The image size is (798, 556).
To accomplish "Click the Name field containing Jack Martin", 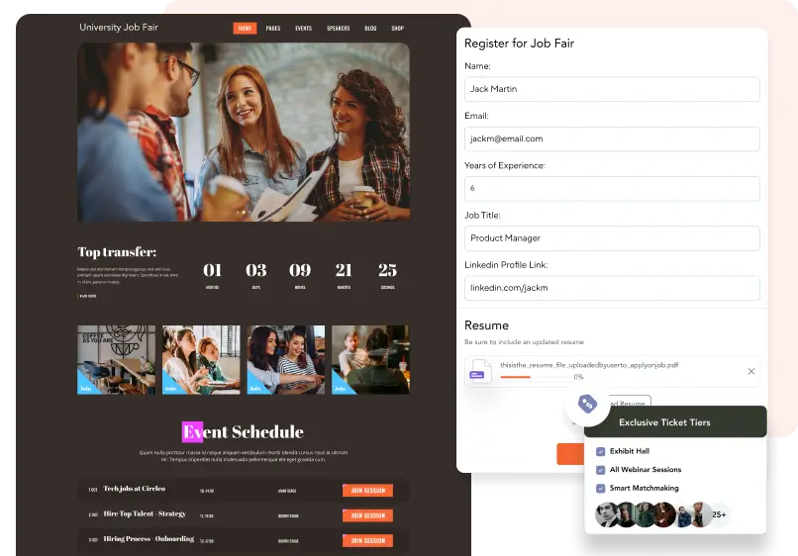I will click(612, 89).
